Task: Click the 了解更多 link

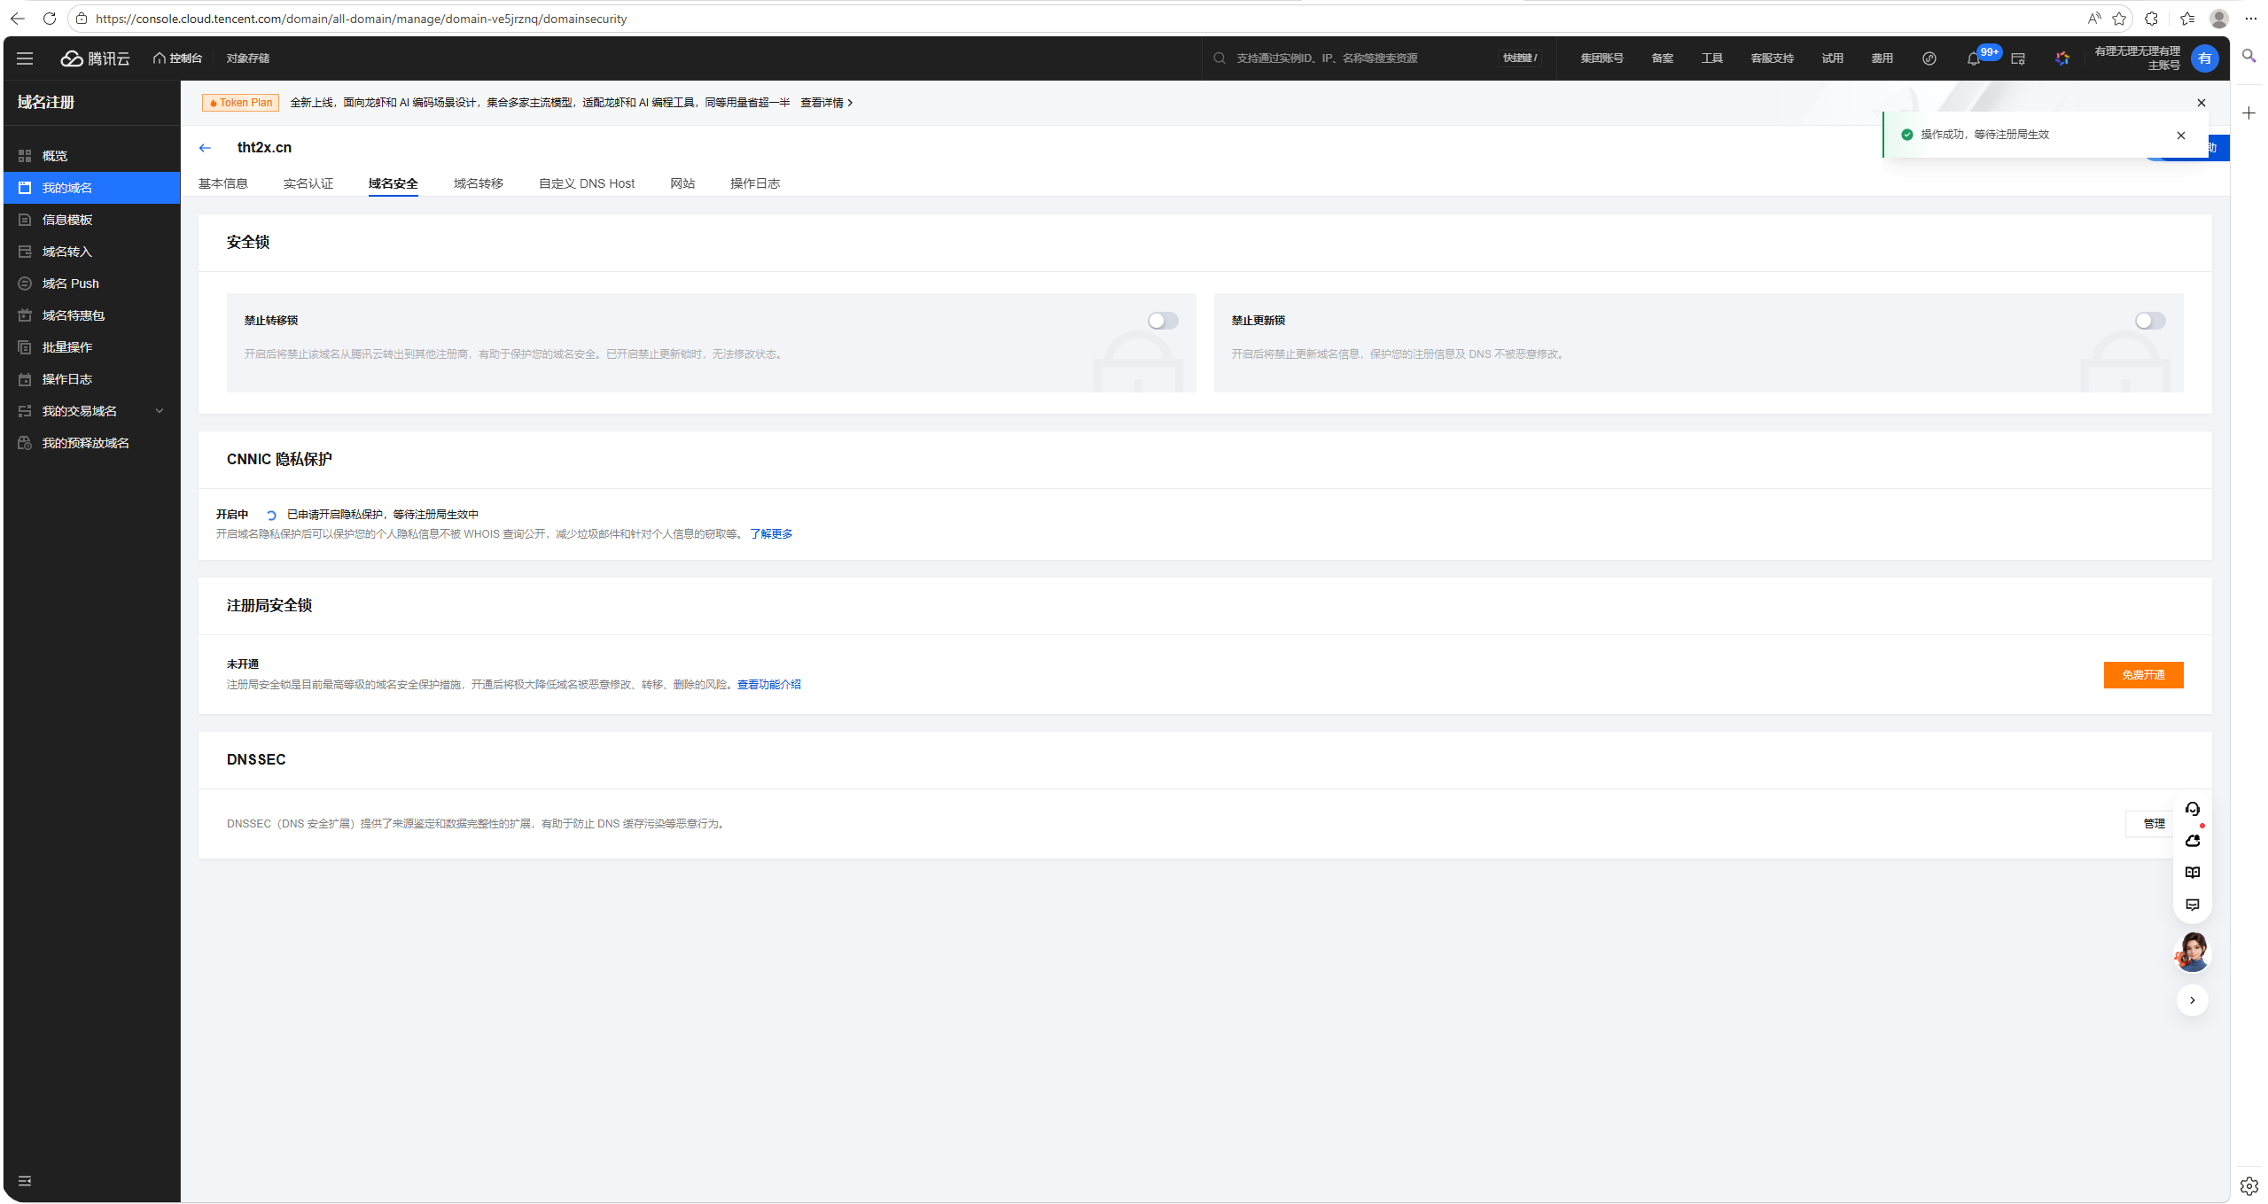Action: coord(771,534)
